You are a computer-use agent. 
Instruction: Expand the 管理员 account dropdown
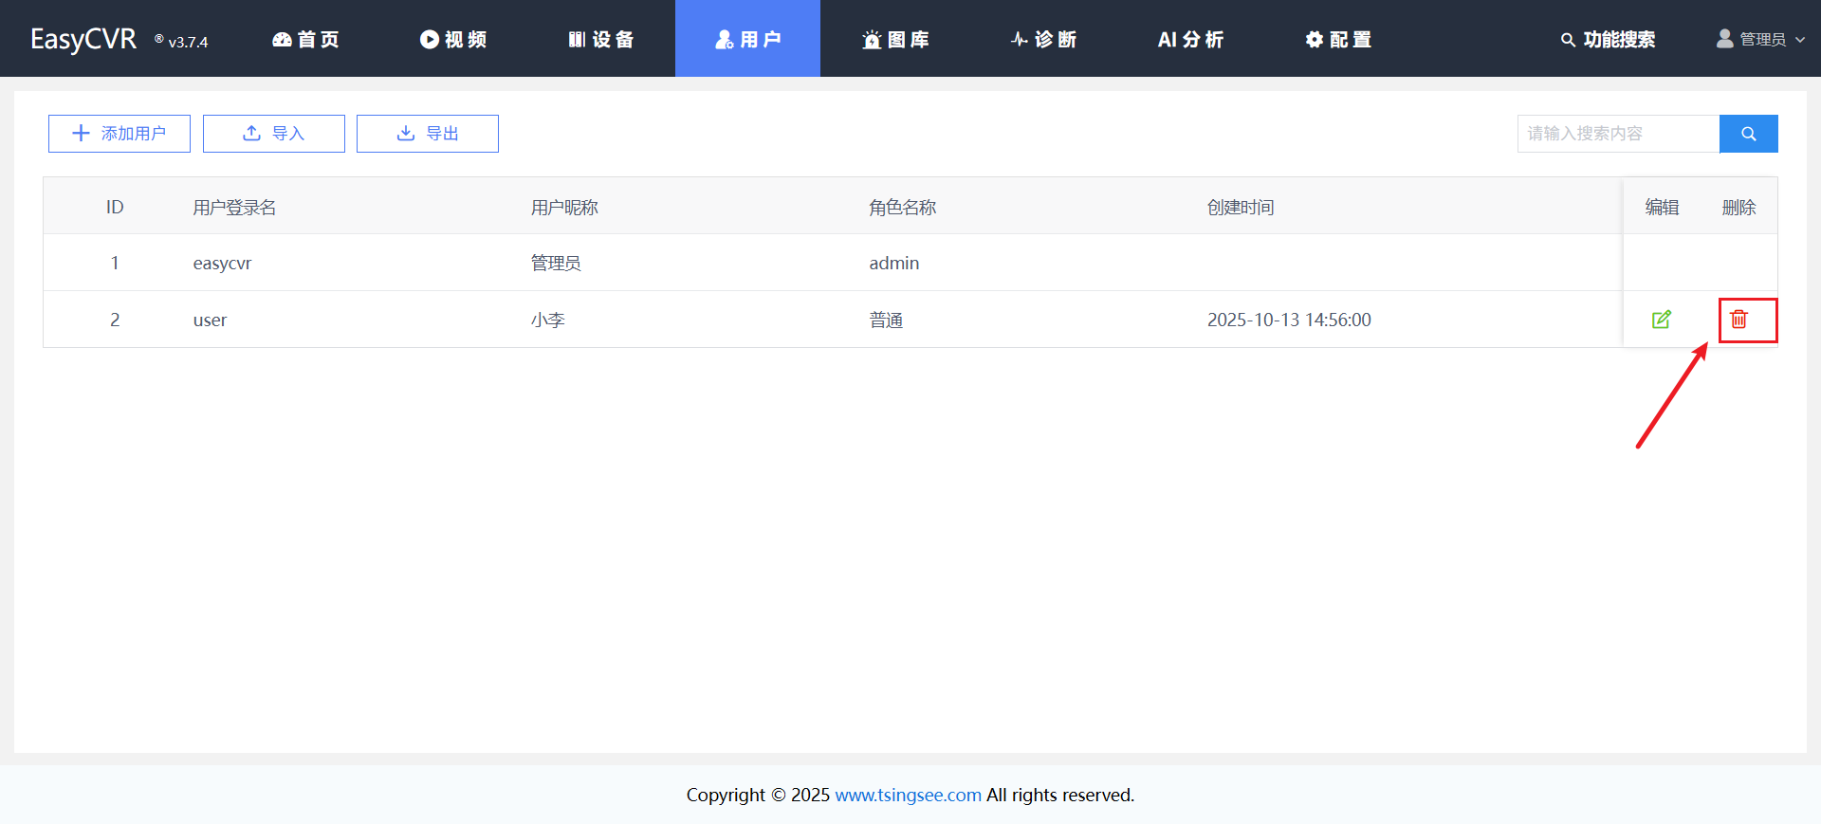click(x=1760, y=39)
